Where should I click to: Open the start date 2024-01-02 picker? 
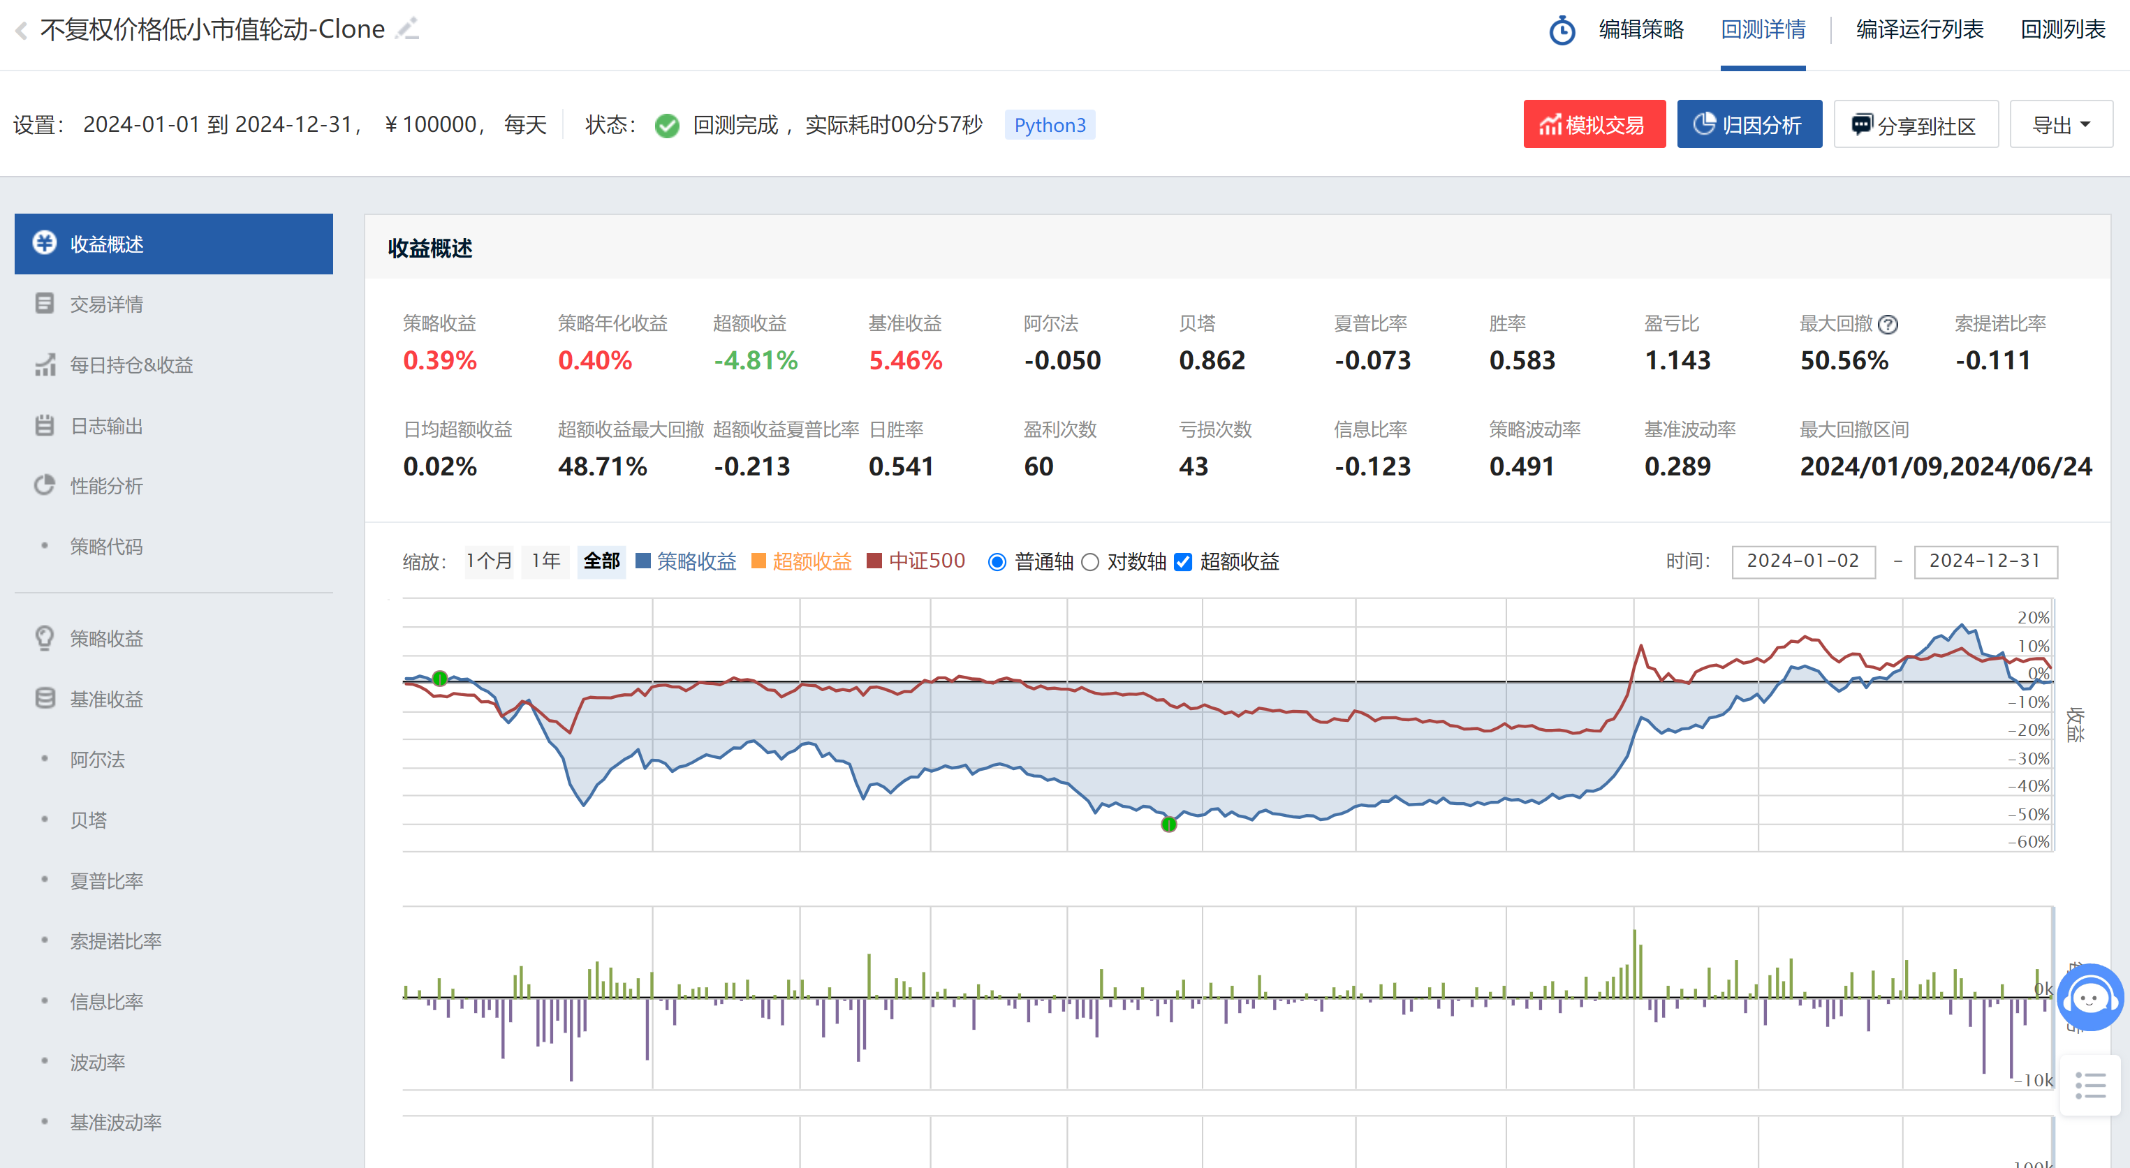(1802, 561)
